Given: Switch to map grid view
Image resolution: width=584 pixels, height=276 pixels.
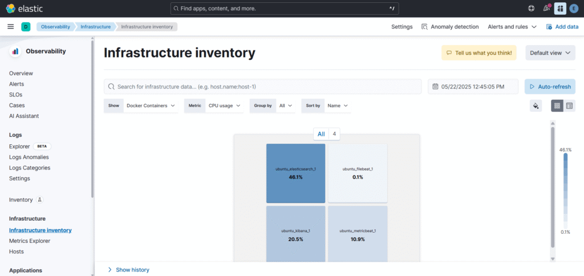Looking at the screenshot, I should tap(557, 106).
